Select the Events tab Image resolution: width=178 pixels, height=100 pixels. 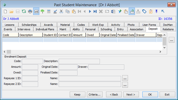point(8,29)
